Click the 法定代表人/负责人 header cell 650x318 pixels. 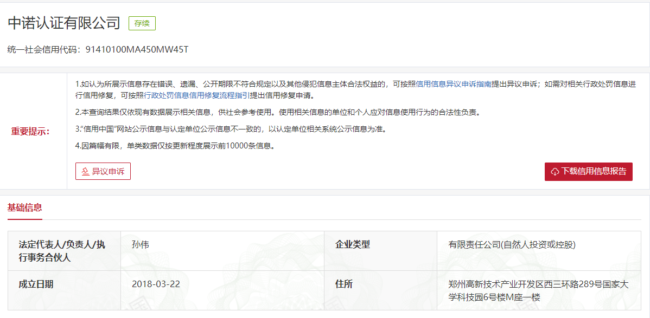62,251
